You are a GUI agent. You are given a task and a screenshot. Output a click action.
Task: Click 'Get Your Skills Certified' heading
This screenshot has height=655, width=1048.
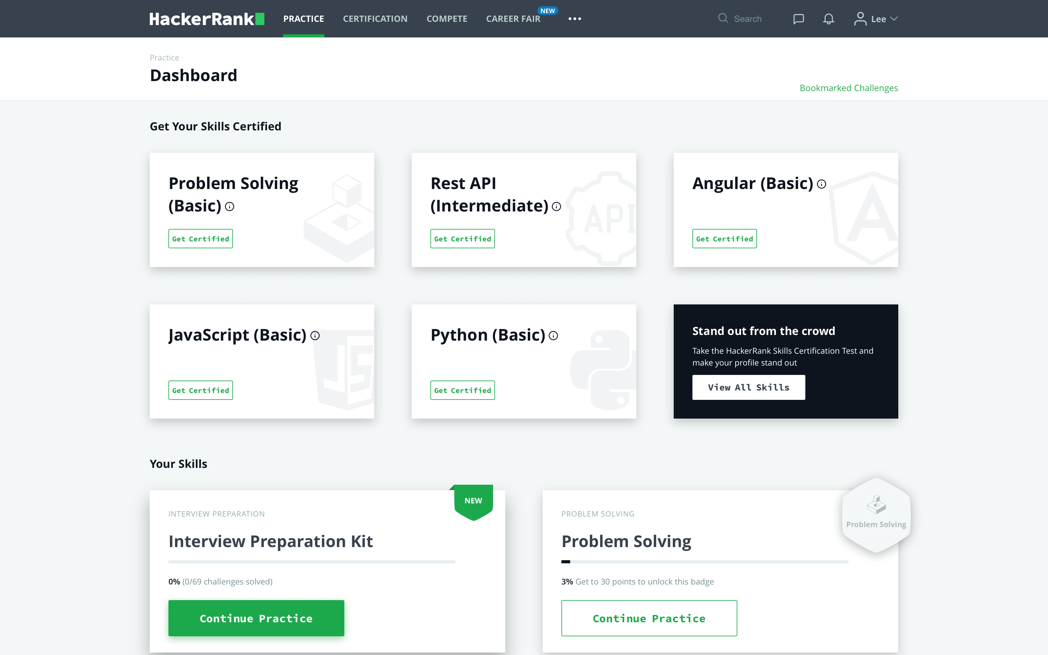pos(215,127)
